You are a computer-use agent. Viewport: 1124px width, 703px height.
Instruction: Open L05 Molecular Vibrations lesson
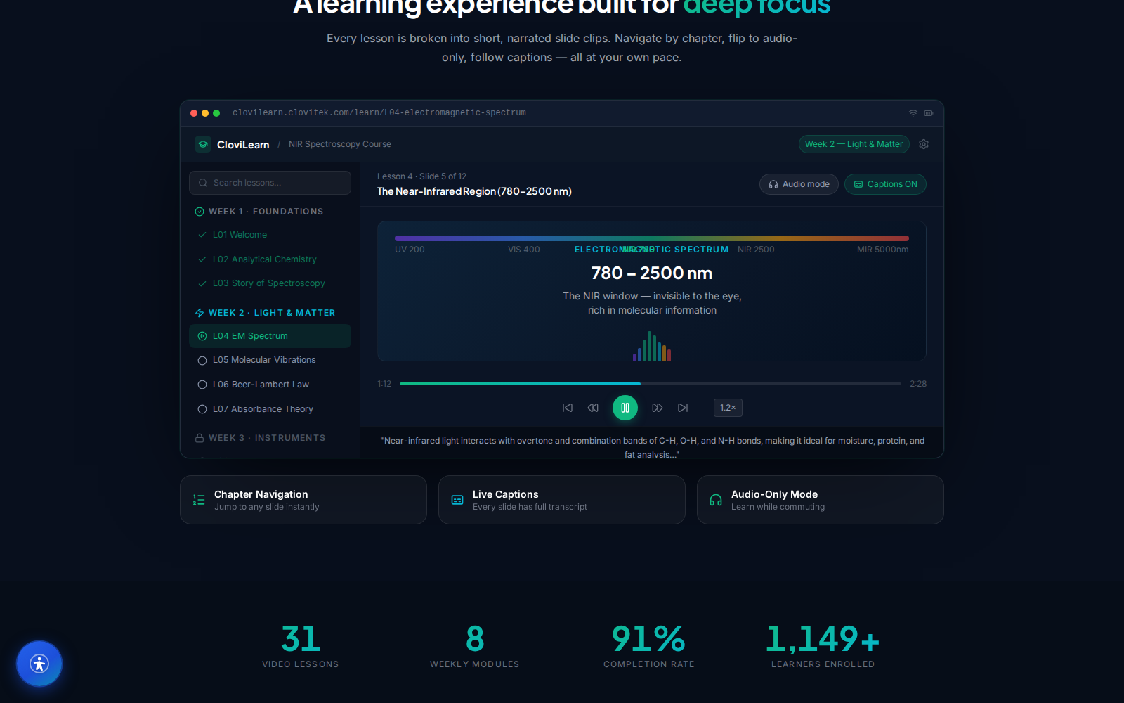(270, 360)
